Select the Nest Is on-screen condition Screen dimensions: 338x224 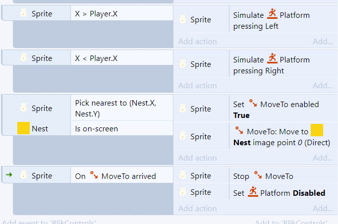point(122,129)
